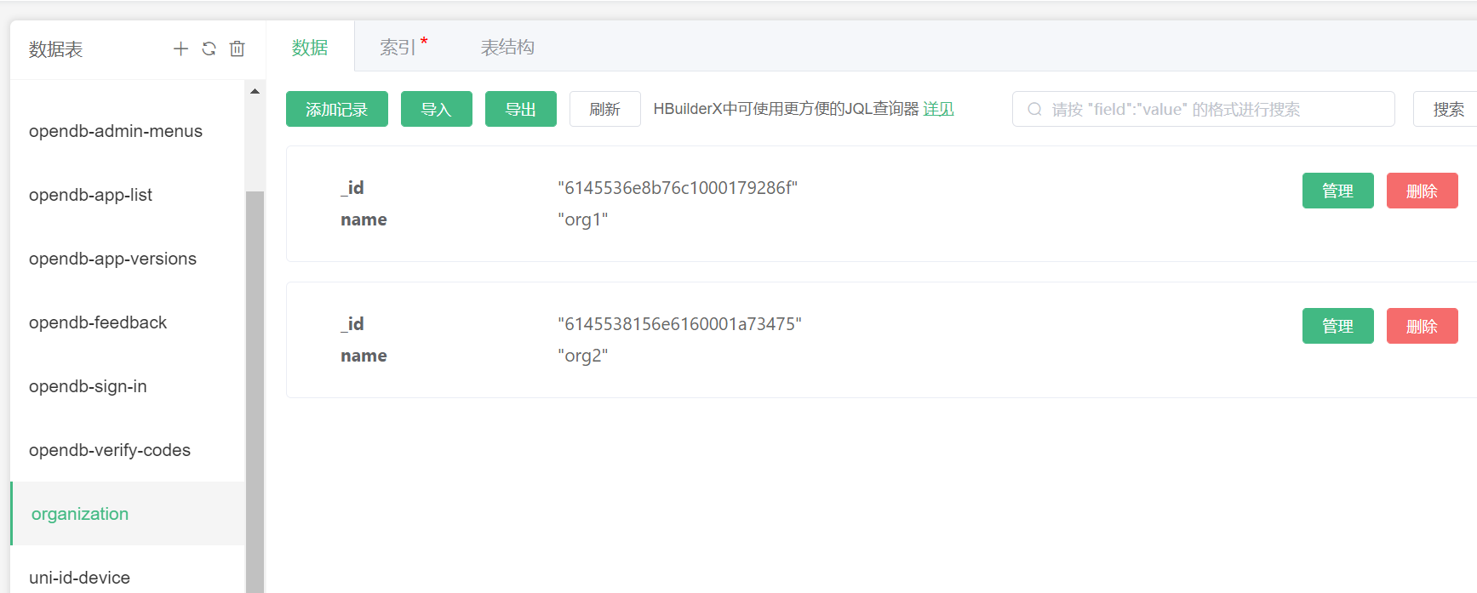
Task: Open the opendb-feedback table
Action: [x=98, y=322]
